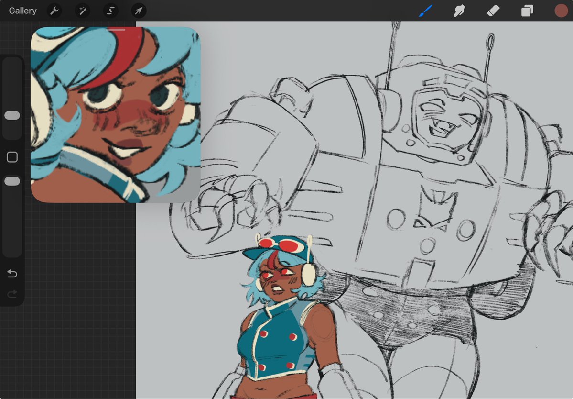
Task: Open the Layers panel
Action: point(527,11)
